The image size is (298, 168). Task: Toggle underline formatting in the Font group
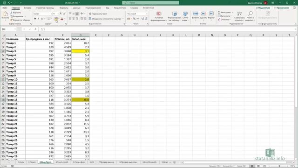point(42,19)
